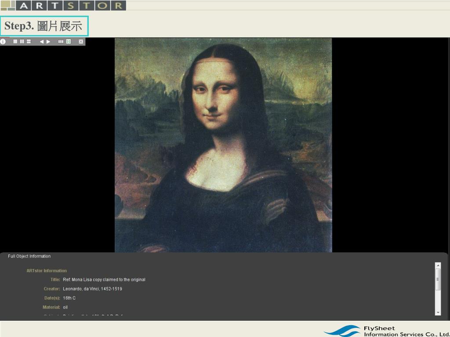The height and width of the screenshot is (337, 450).
Task: Click title text 'Ref: Mona Lisa copy claimed to the original'
Action: coord(104,280)
